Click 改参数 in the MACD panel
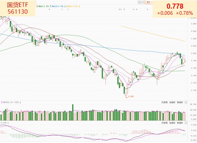This screenshot has width=197, height=143. click(x=165, y=123)
